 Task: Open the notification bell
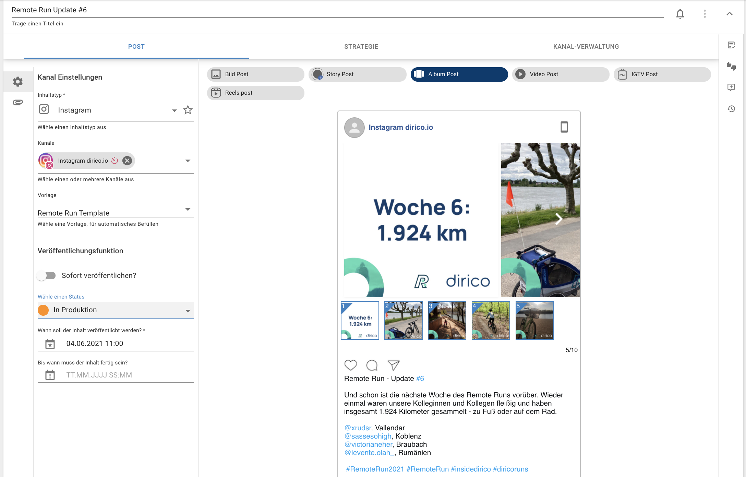[680, 14]
